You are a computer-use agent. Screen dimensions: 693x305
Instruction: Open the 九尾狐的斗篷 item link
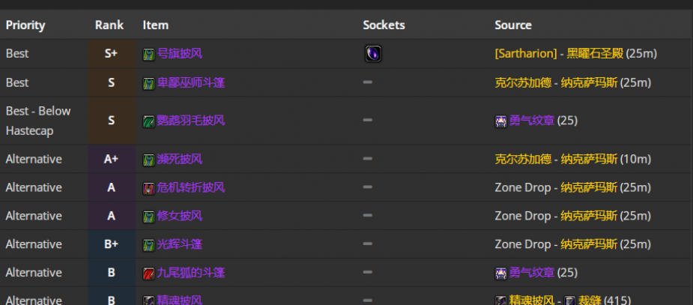point(191,272)
